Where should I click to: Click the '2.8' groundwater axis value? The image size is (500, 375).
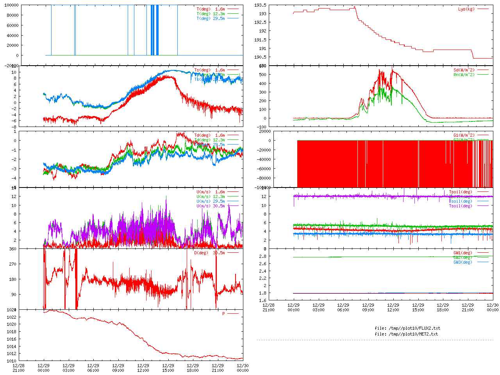point(262,256)
